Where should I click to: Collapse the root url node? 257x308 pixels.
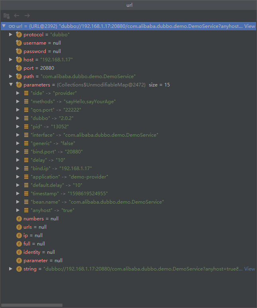tap(4, 26)
